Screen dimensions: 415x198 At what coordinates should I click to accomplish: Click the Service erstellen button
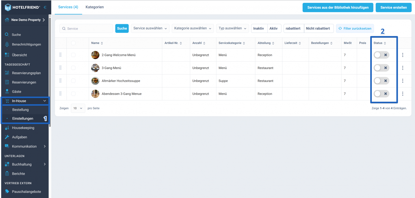pos(394,7)
